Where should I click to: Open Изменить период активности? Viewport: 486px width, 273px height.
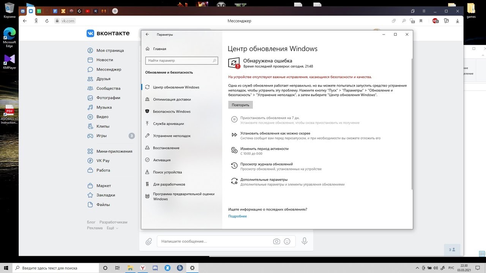(264, 149)
